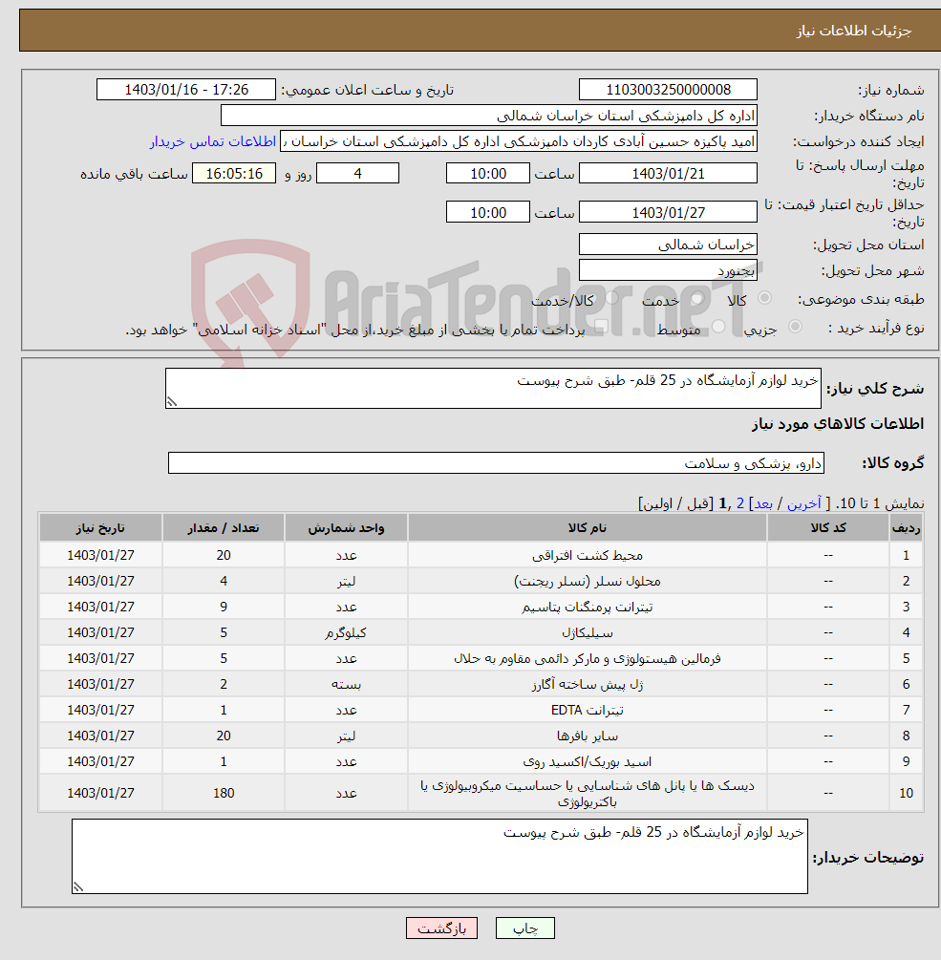Click the توضیحات خریدار text area

click(439, 856)
